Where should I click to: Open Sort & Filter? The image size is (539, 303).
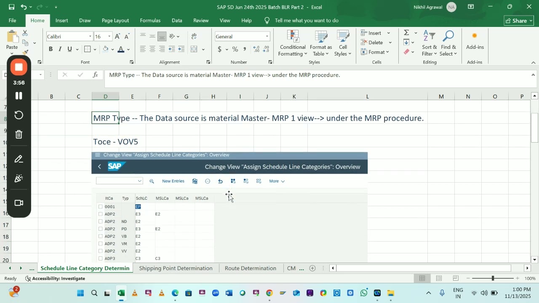pos(430,43)
